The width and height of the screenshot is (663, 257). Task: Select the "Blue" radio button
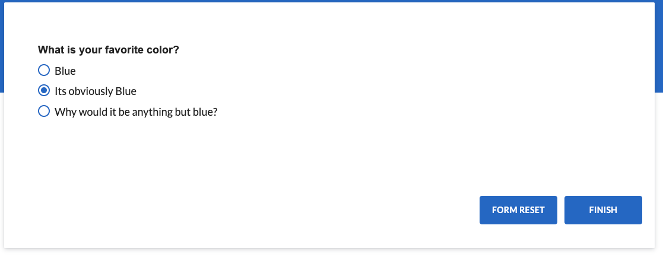44,70
